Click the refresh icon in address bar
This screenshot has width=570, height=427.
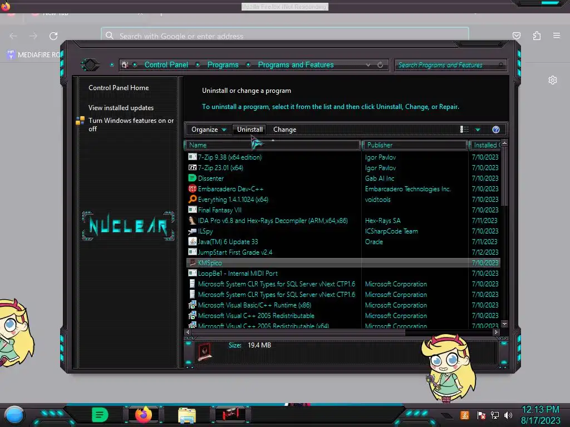click(x=380, y=64)
